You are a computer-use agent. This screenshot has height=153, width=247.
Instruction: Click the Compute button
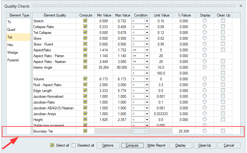coord(132,145)
